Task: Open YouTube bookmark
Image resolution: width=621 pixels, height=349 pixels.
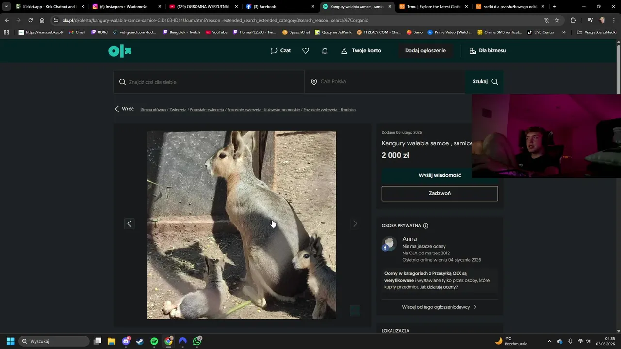Action: pos(216,32)
